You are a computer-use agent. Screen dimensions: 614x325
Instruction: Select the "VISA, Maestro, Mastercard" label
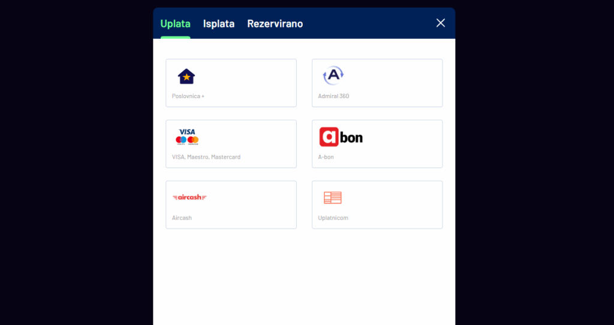click(x=206, y=157)
